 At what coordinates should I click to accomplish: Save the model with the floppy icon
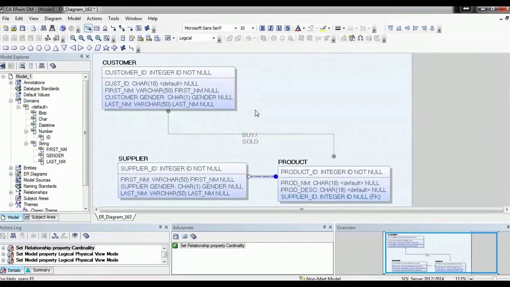click(22, 28)
